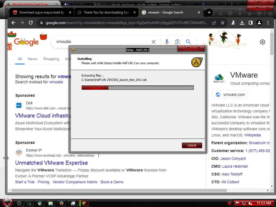
Task: Open the Alienware Start orb
Action: pyautogui.click(x=7, y=203)
